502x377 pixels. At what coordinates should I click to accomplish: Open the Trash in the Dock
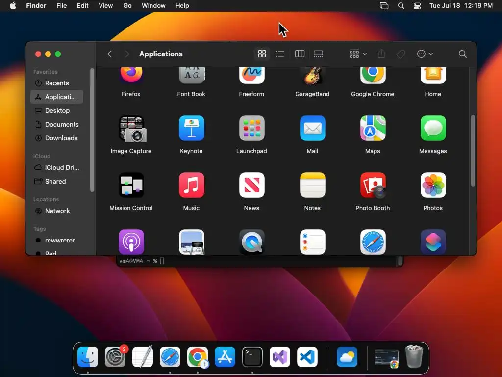point(414,356)
